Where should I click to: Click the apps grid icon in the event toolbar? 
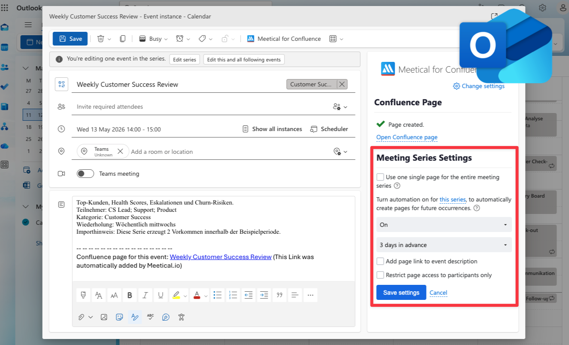click(333, 39)
